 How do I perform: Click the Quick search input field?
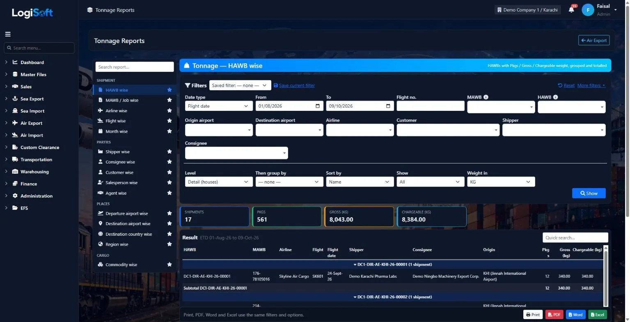575,237
